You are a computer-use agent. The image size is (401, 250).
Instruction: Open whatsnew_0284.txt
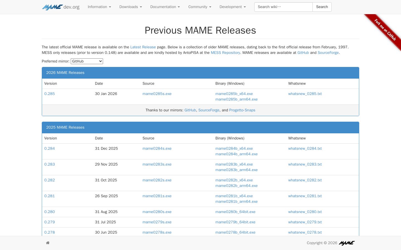tap(305, 149)
